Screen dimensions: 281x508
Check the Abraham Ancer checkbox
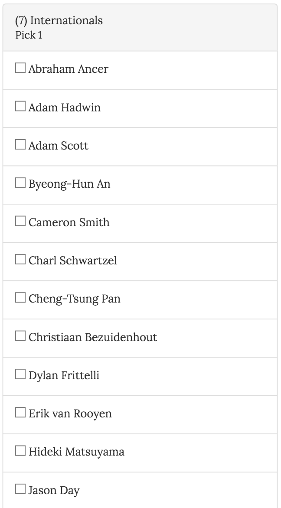20,68
